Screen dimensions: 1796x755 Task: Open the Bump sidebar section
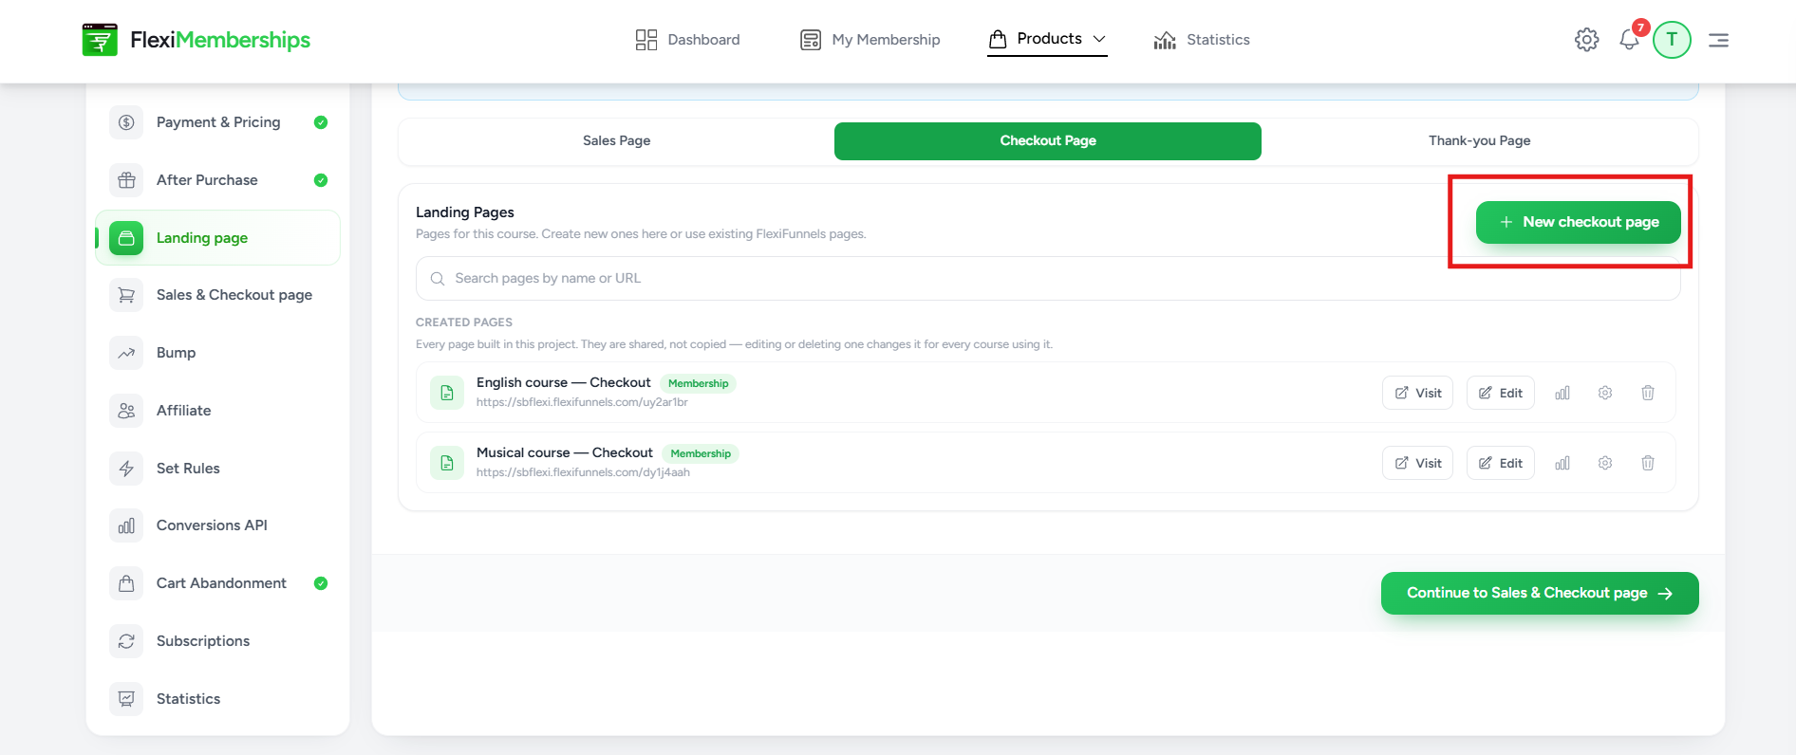coord(218,353)
